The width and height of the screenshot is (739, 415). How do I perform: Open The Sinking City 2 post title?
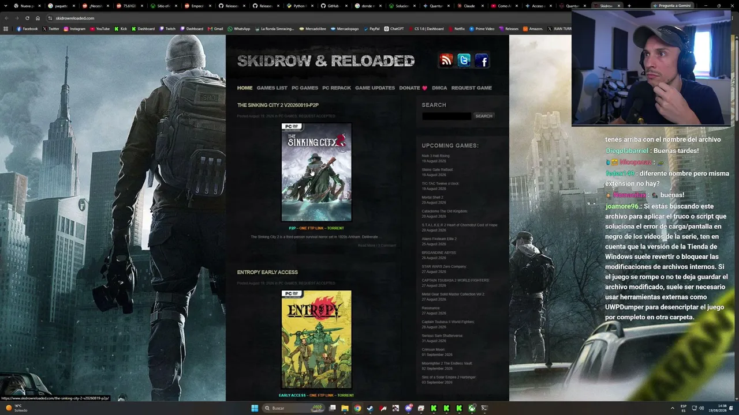click(278, 105)
